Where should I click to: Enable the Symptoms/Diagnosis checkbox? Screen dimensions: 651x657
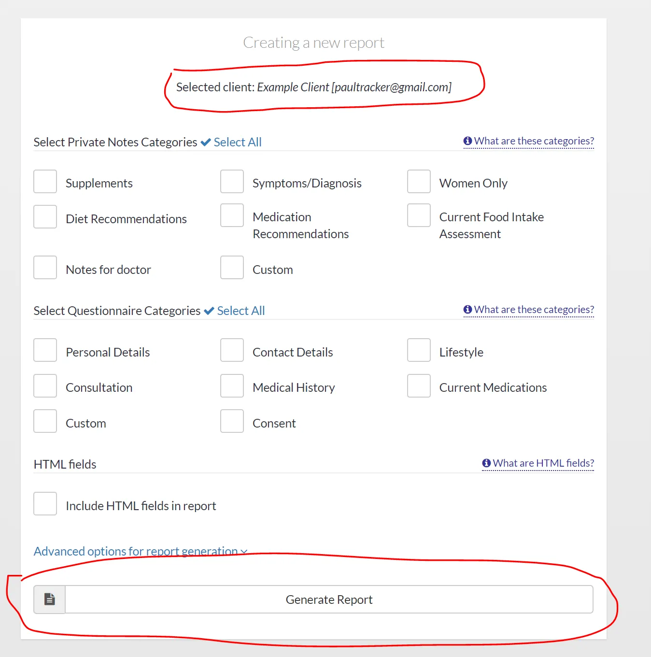coord(232,182)
